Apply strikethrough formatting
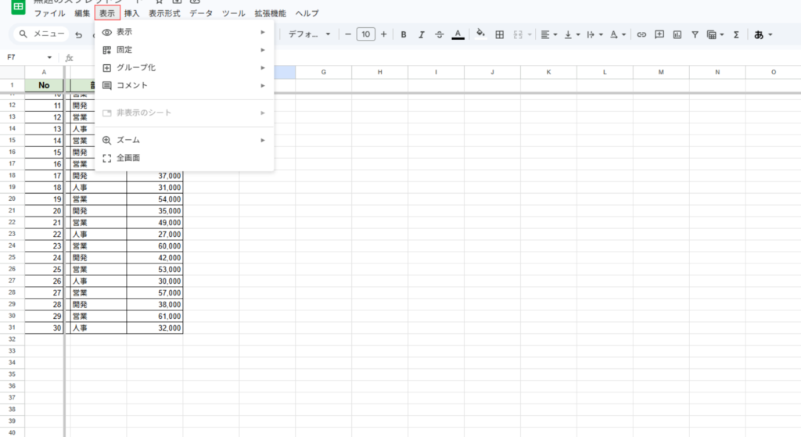This screenshot has width=801, height=437. [x=440, y=34]
